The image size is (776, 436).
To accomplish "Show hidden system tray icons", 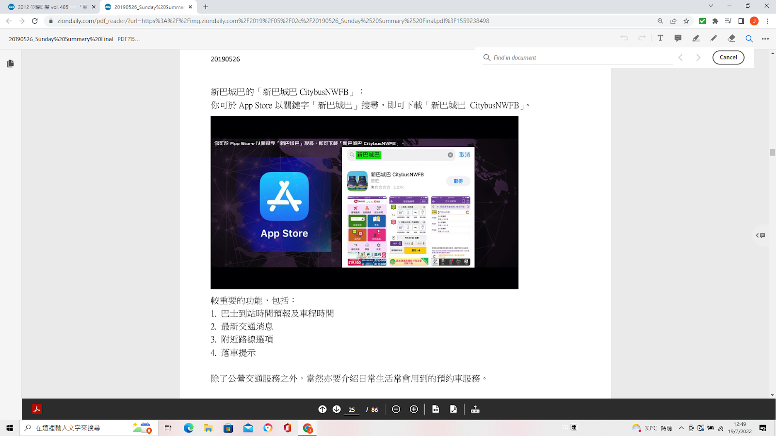I will coord(681,428).
